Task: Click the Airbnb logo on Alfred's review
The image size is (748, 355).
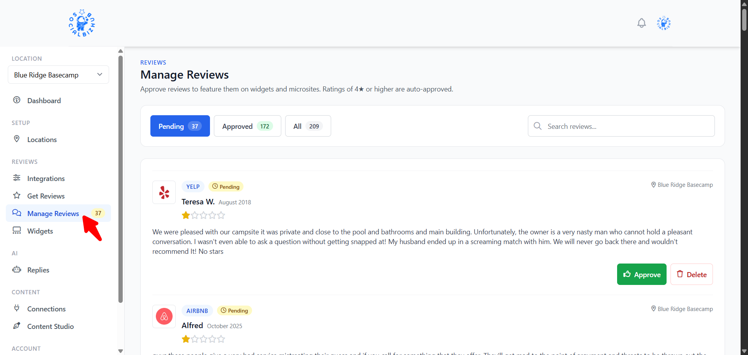Action: (164, 316)
